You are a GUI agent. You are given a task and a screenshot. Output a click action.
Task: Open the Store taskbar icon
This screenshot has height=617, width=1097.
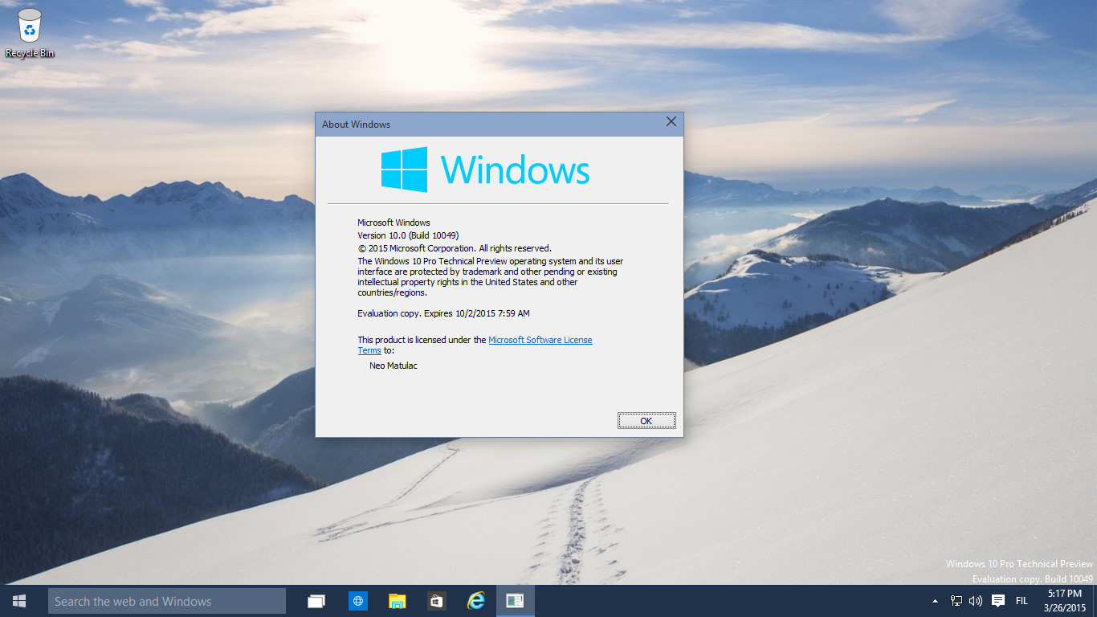[x=436, y=601]
